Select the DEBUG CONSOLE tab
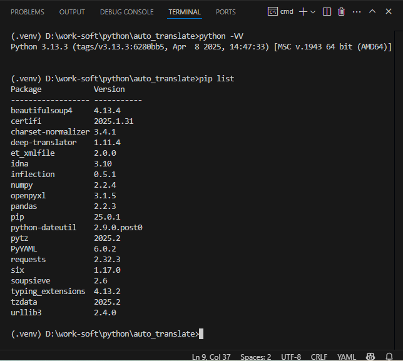This screenshot has height=361, width=403. pyautogui.click(x=126, y=12)
